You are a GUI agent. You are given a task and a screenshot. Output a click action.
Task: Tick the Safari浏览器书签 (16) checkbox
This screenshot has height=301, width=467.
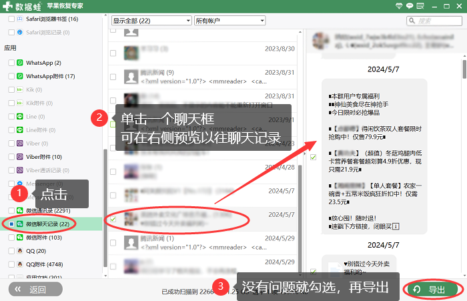[11, 19]
